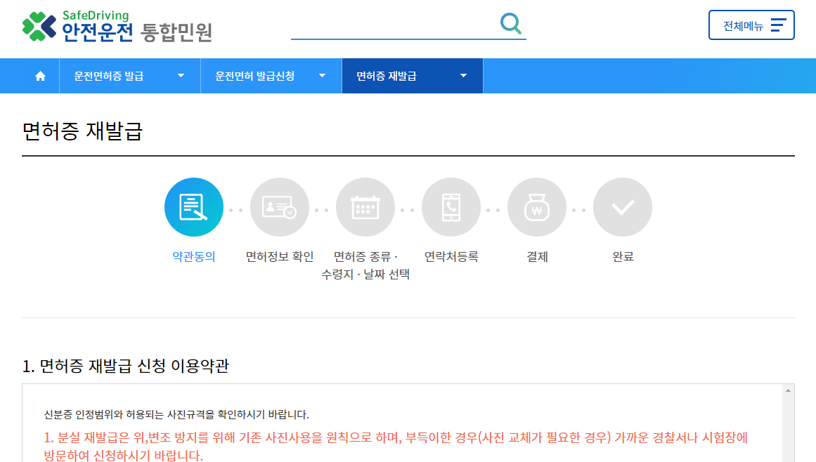This screenshot has height=462, width=816.
Task: Click the hamburger icon inside 전체메뉴 button
Action: (x=777, y=24)
